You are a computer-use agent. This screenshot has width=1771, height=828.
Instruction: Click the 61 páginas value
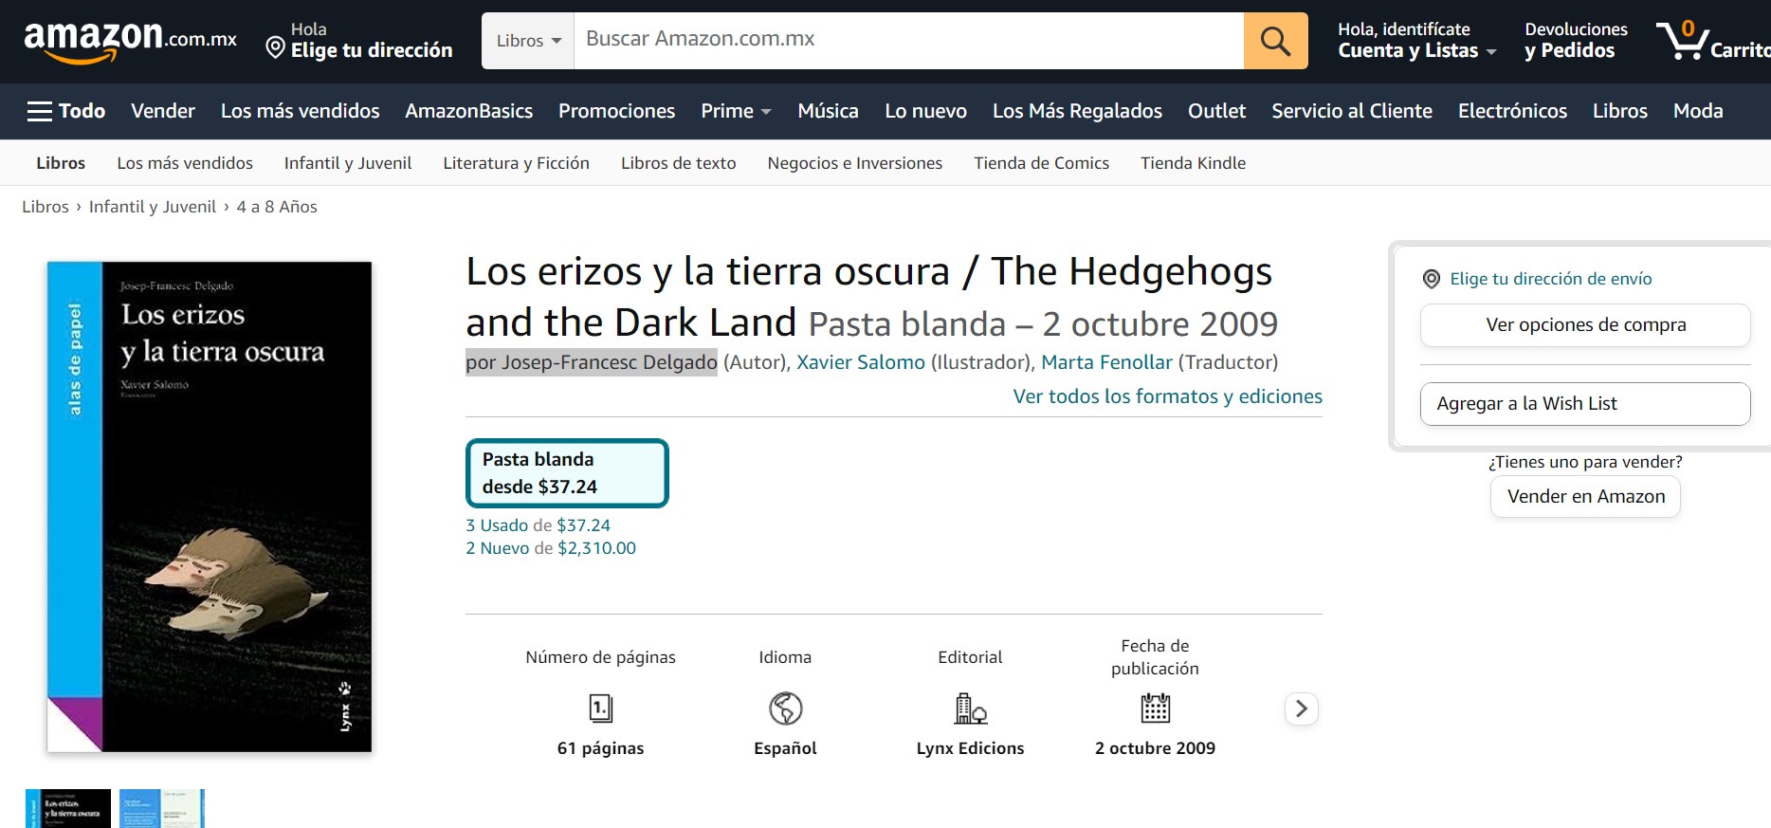(600, 748)
